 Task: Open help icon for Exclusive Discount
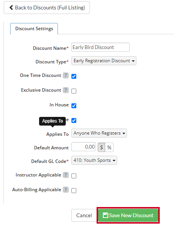(x=66, y=90)
